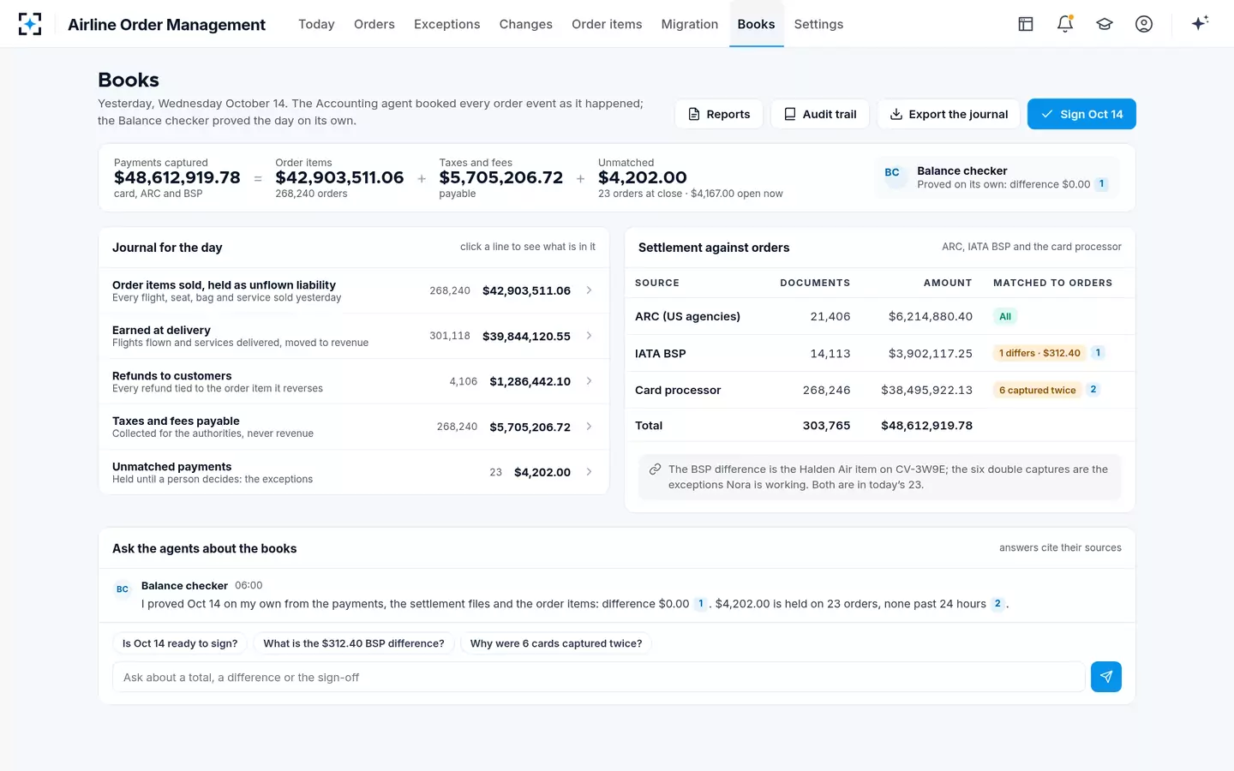Image resolution: width=1234 pixels, height=771 pixels.
Task: Expand the Earned at delivery journal line
Action: click(353, 336)
